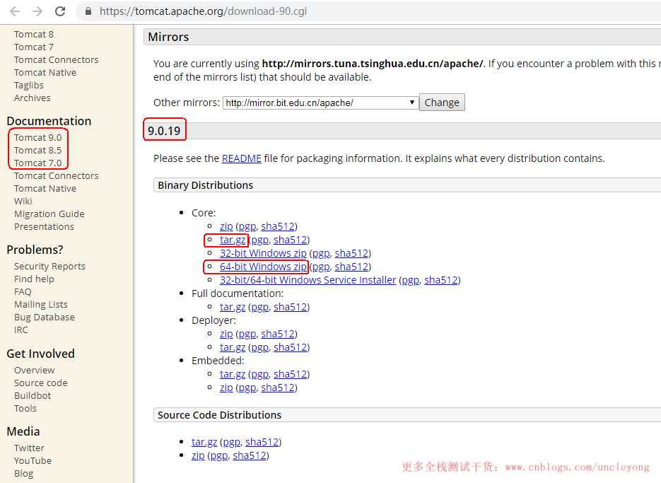Download Core 32-bit Windows zip
The height and width of the screenshot is (483, 661).
(262, 254)
